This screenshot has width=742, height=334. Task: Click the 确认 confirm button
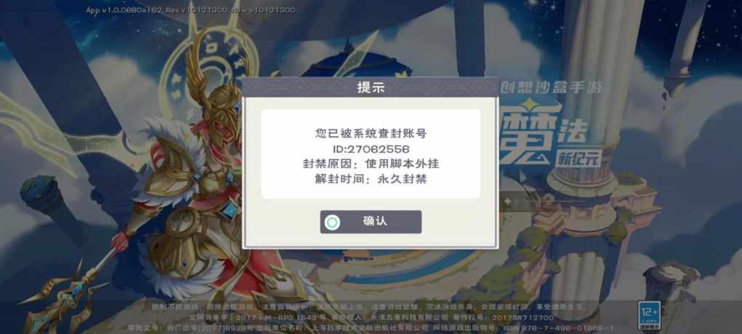pyautogui.click(x=370, y=222)
